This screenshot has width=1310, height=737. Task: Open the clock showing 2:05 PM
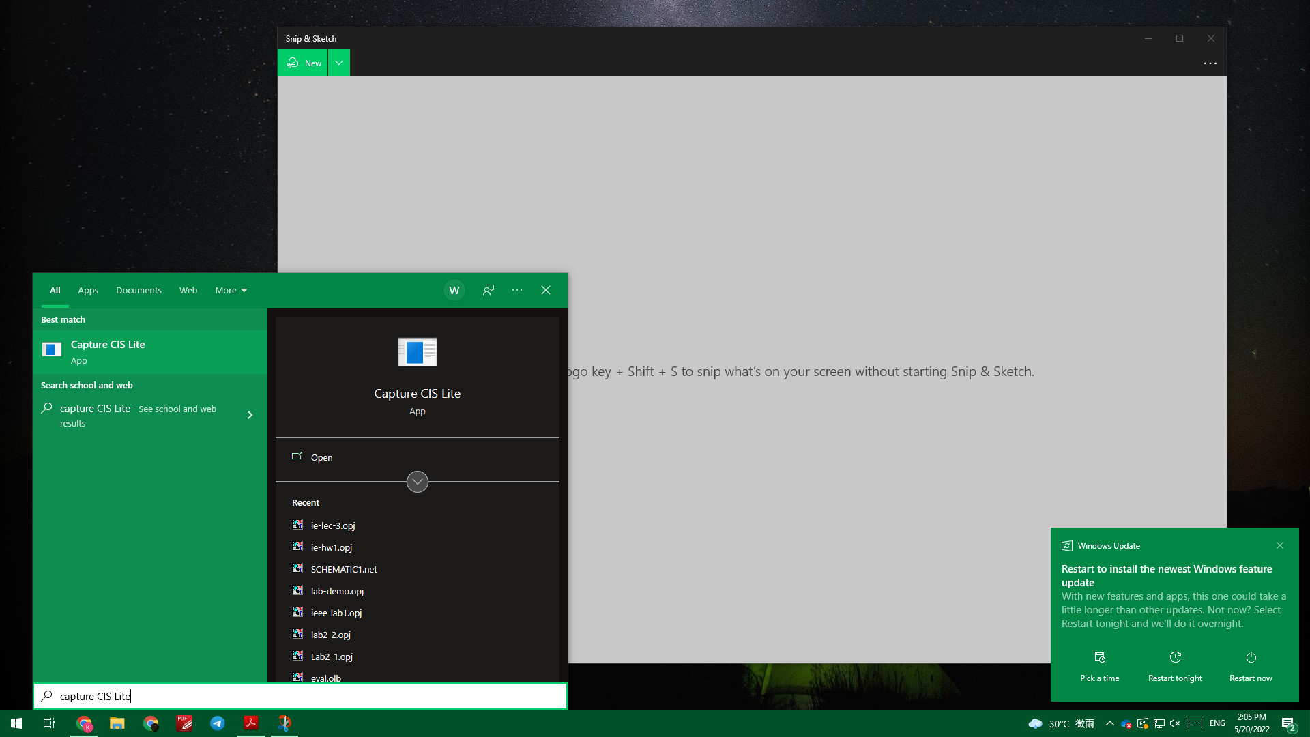1252,723
